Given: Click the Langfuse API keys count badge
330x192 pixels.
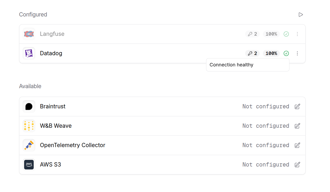Looking at the screenshot, I should click(252, 34).
